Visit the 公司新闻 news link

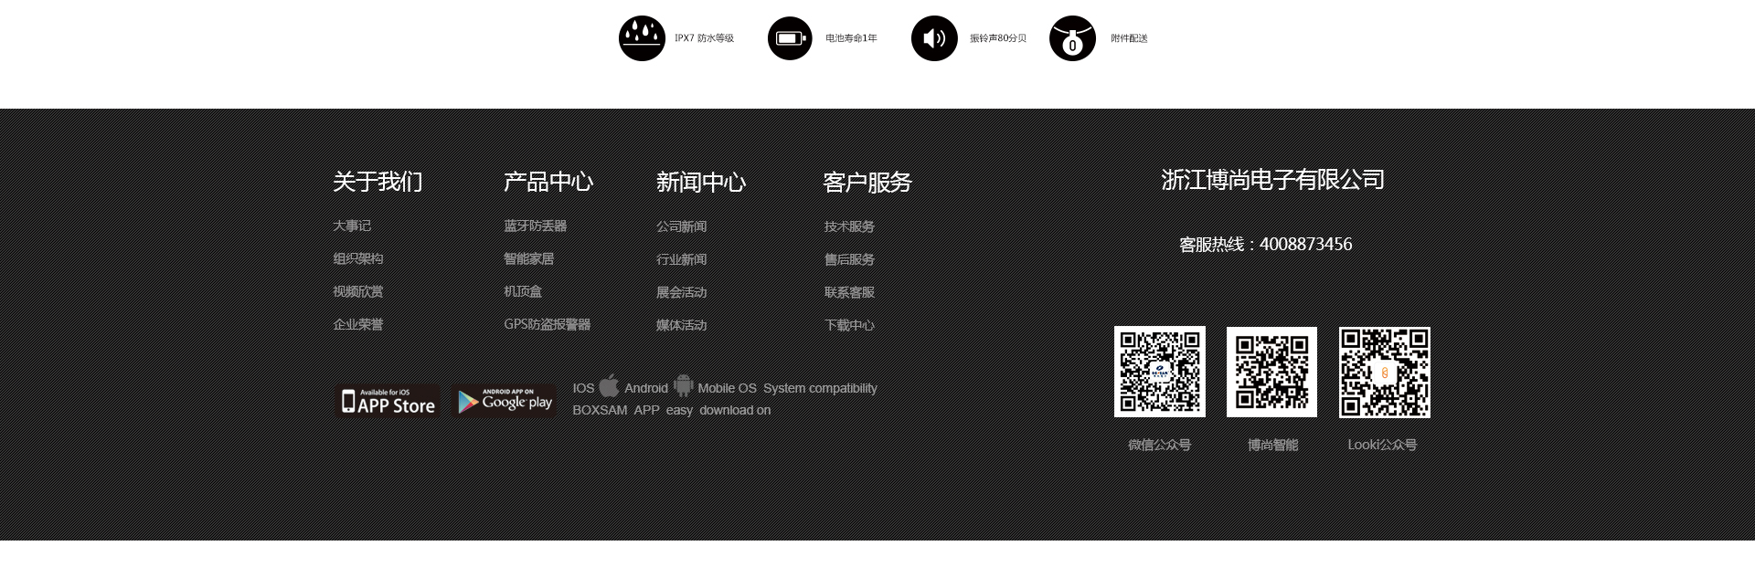[x=681, y=226]
